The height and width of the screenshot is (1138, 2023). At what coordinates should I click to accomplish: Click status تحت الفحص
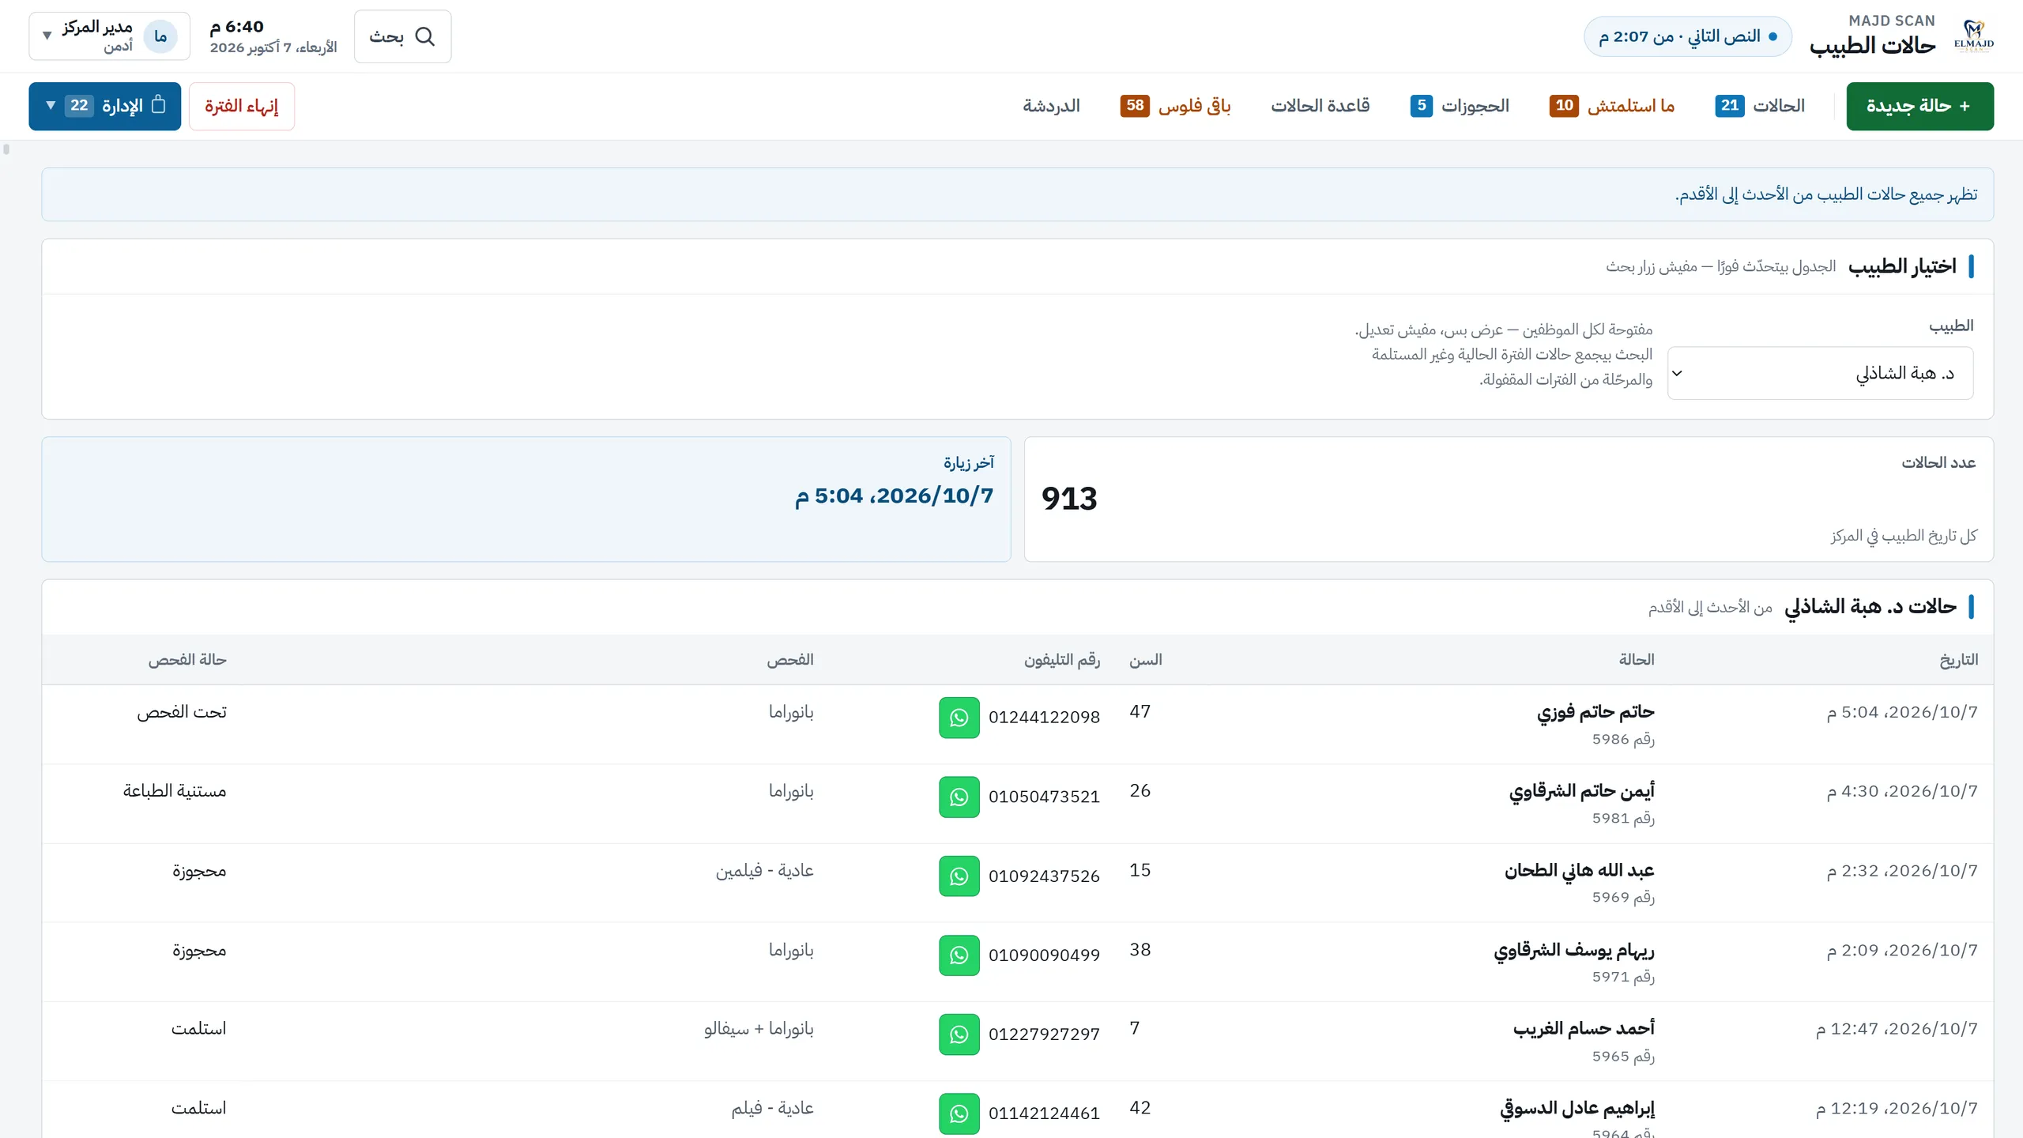click(x=182, y=712)
